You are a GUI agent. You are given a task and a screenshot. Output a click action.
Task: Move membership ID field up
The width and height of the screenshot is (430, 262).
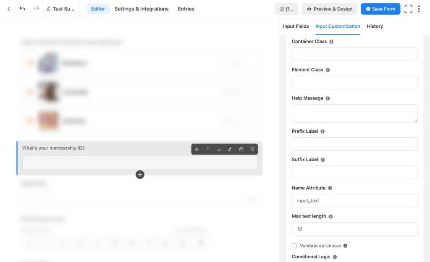208,149
